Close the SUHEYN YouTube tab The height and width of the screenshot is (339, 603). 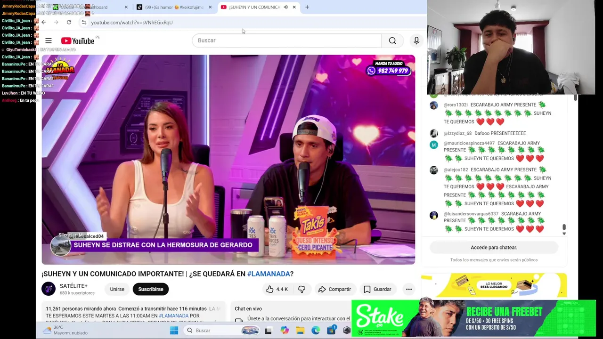point(294,7)
